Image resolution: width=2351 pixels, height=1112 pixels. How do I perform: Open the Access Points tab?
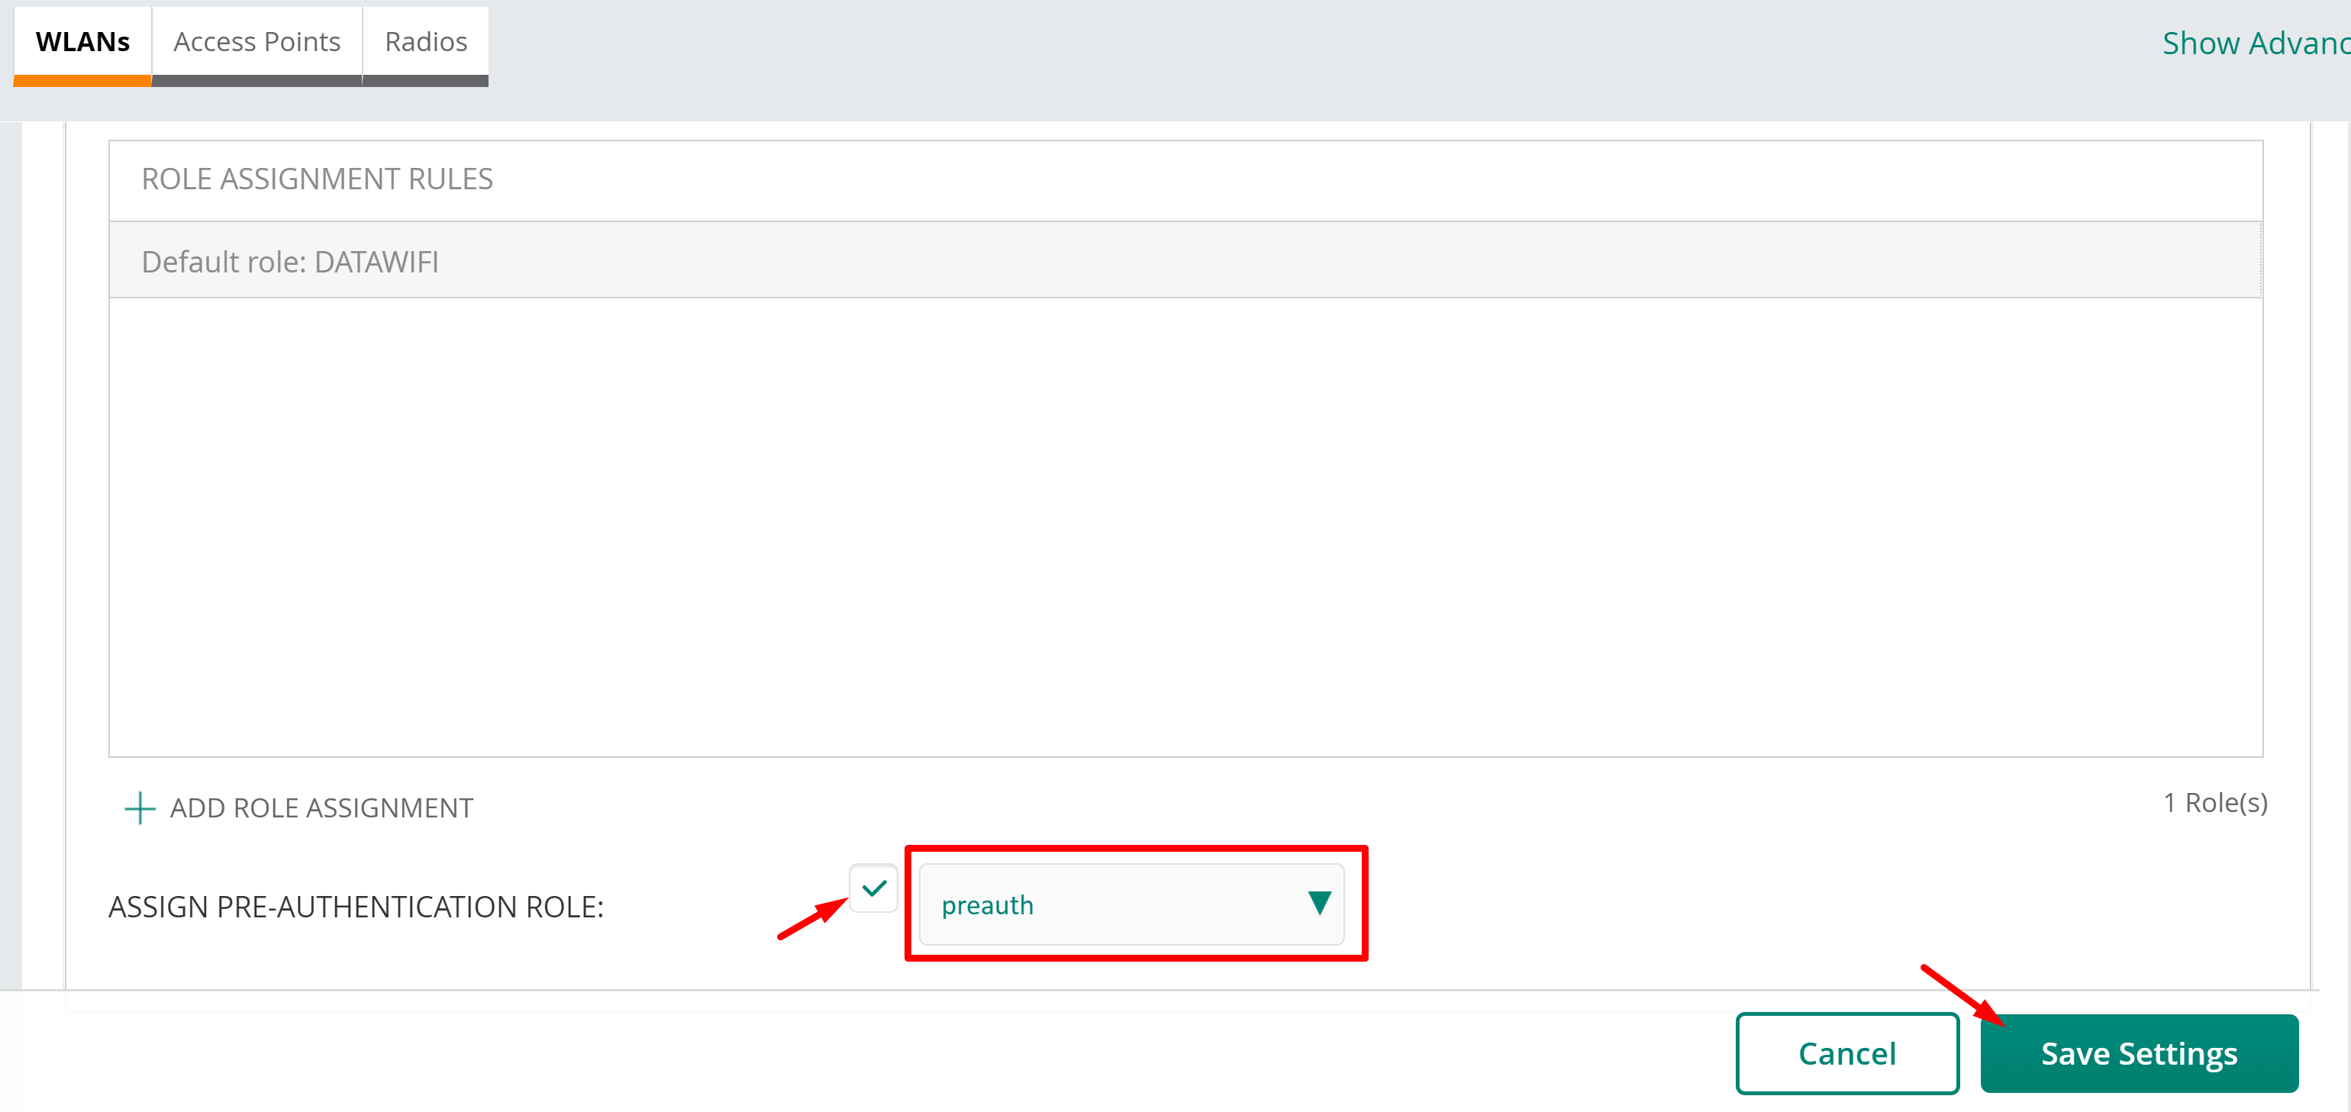click(256, 42)
